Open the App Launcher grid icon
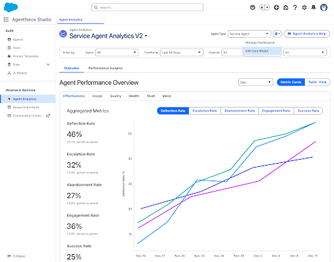Image resolution: width=334 pixels, height=262 pixels. [x=6, y=20]
